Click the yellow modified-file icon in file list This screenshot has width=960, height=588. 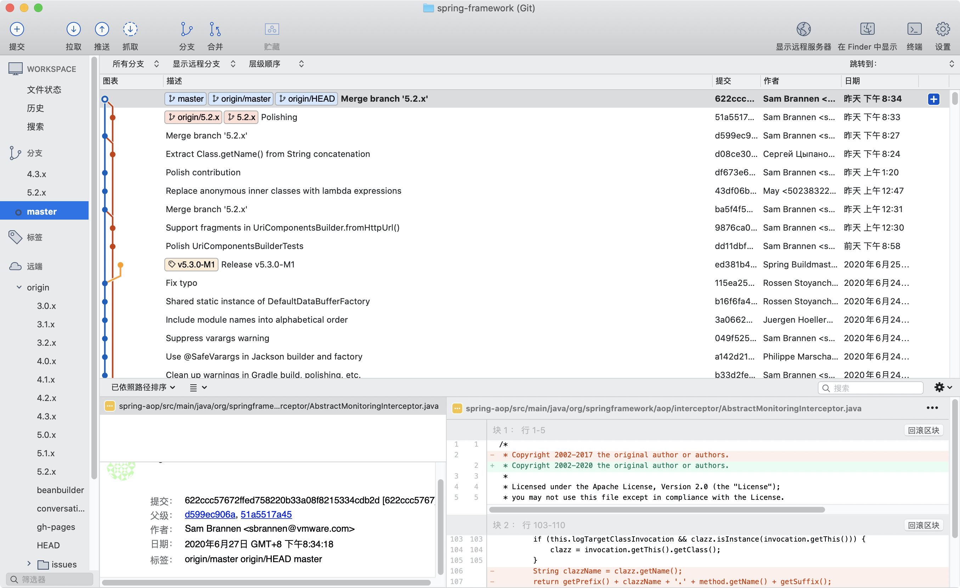coord(110,406)
